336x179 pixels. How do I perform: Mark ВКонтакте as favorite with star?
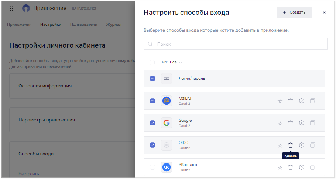tap(280, 168)
